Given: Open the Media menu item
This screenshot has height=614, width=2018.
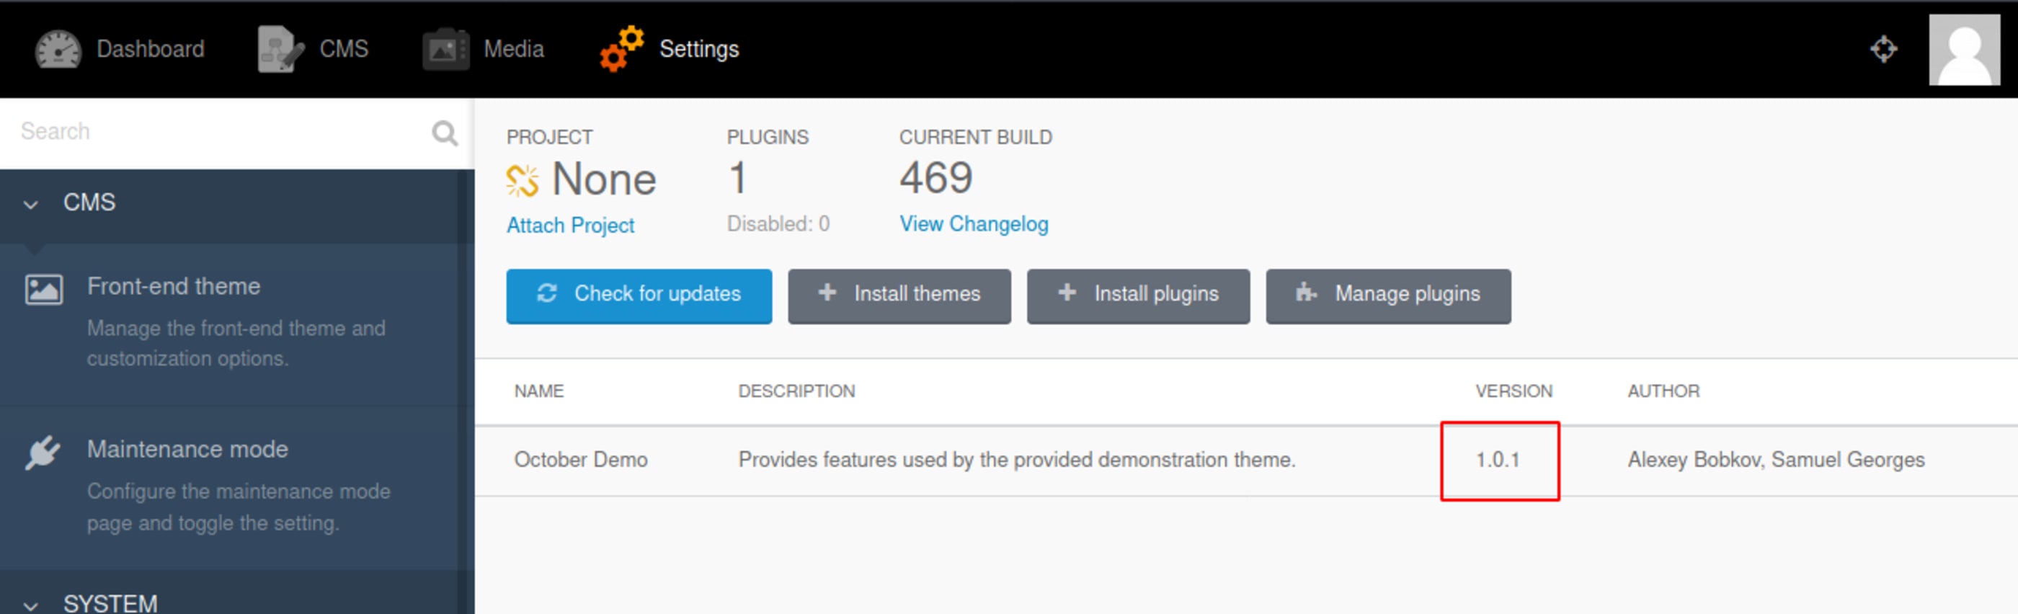Looking at the screenshot, I should click(x=513, y=49).
